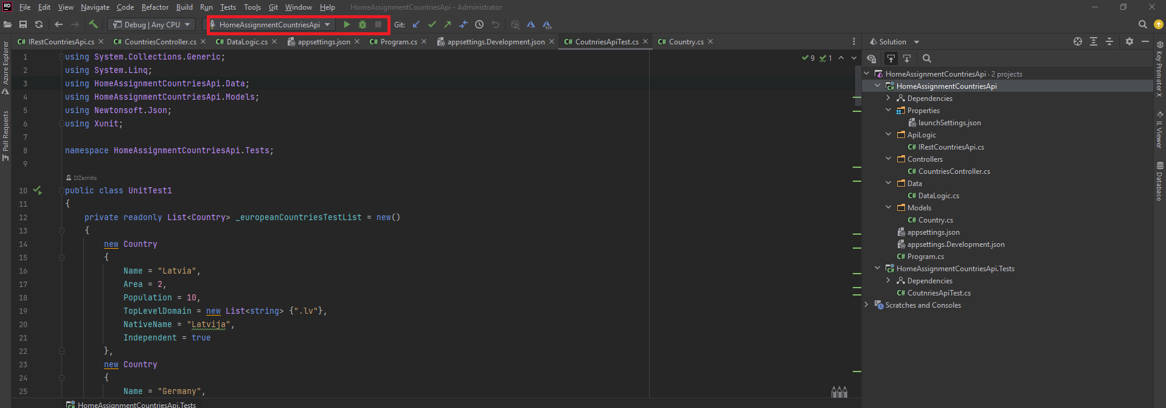Click the HomeAssignmentCountriesApi.Tests breadcrumb at bottom
The image size is (1166, 408).
131,404
